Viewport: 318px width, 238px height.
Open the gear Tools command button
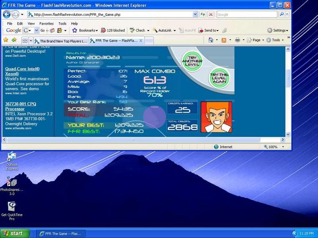coord(275,40)
